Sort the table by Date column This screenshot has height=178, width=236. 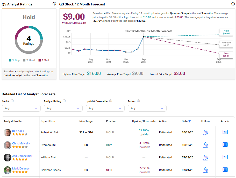186,121
